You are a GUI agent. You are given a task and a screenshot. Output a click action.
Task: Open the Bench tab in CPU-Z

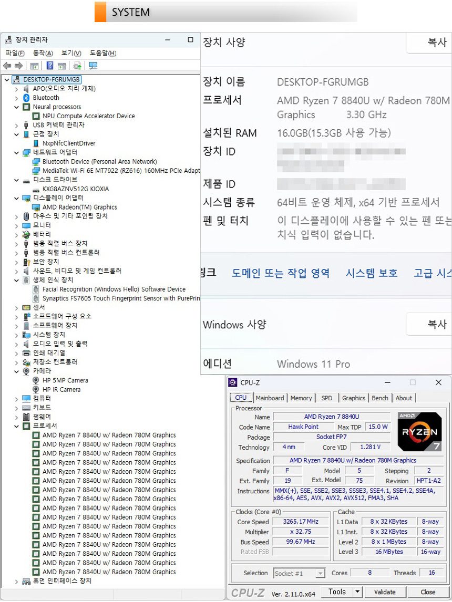tap(379, 398)
